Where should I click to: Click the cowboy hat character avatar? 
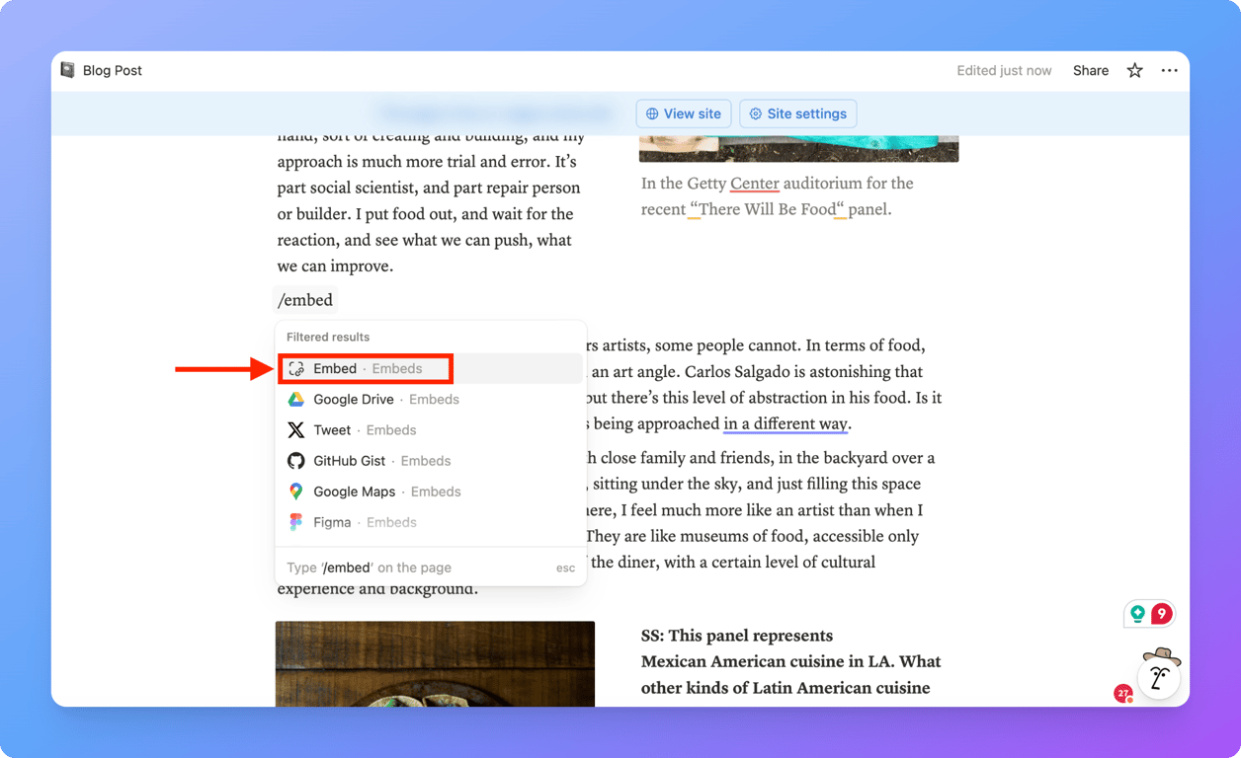pos(1159,675)
